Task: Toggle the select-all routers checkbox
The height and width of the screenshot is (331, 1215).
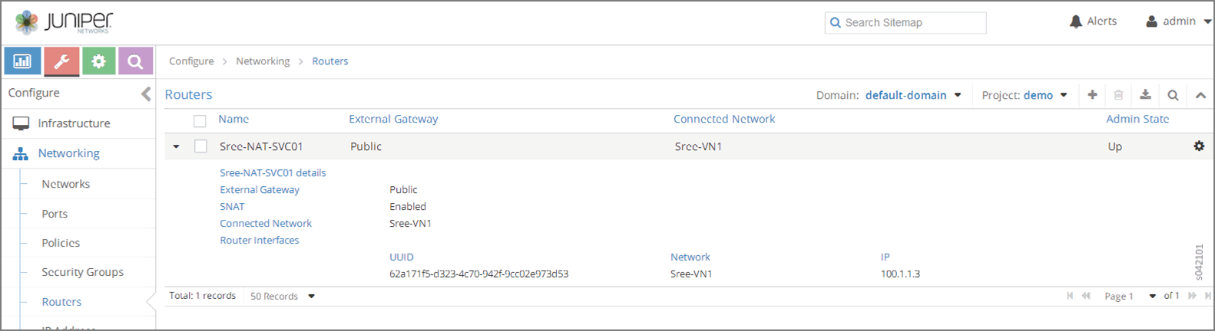Action: coord(200,120)
